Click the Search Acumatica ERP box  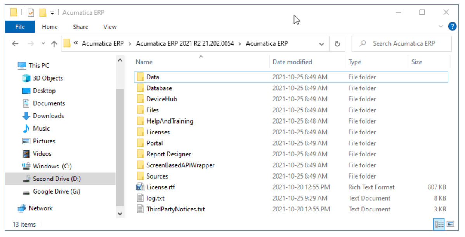(401, 43)
